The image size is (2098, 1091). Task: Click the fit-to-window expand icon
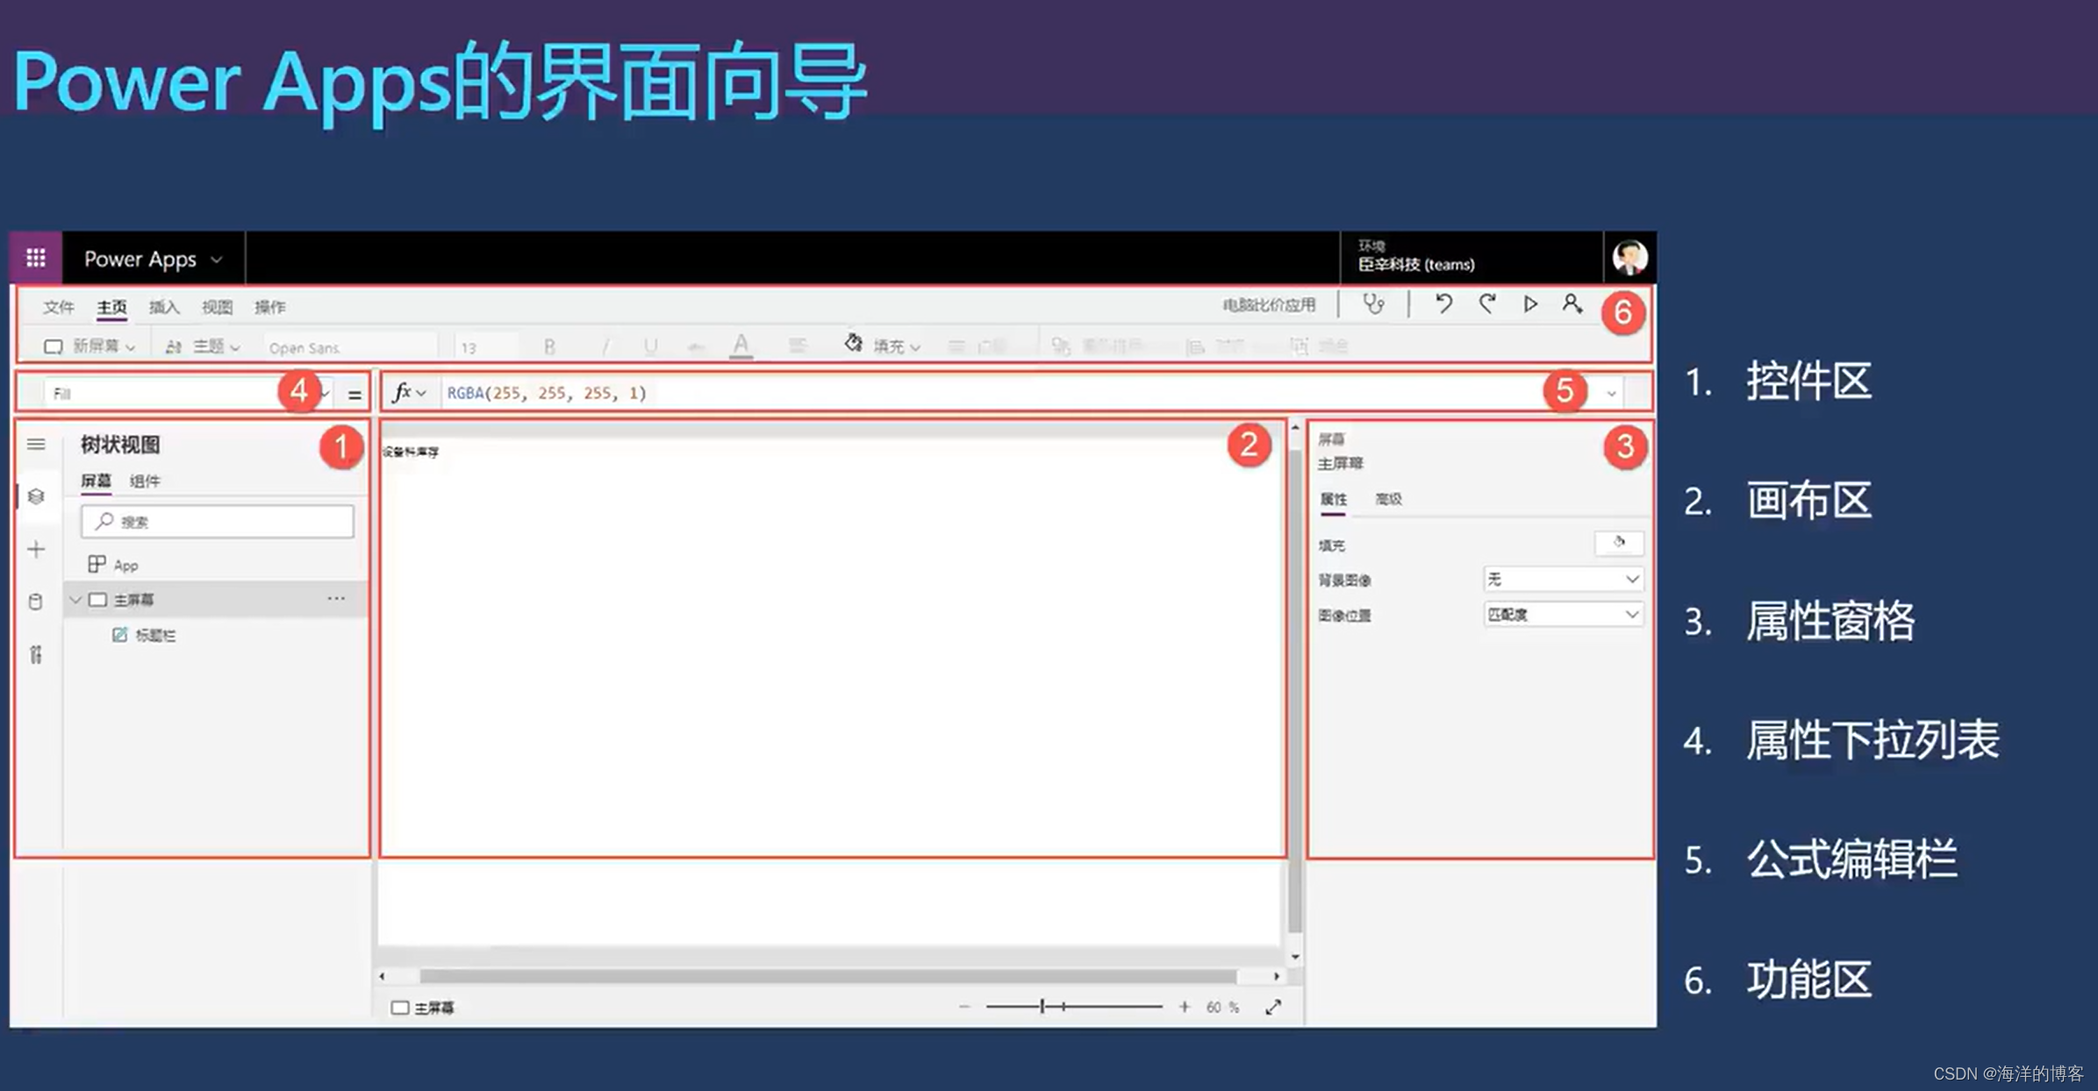[x=1273, y=1007]
